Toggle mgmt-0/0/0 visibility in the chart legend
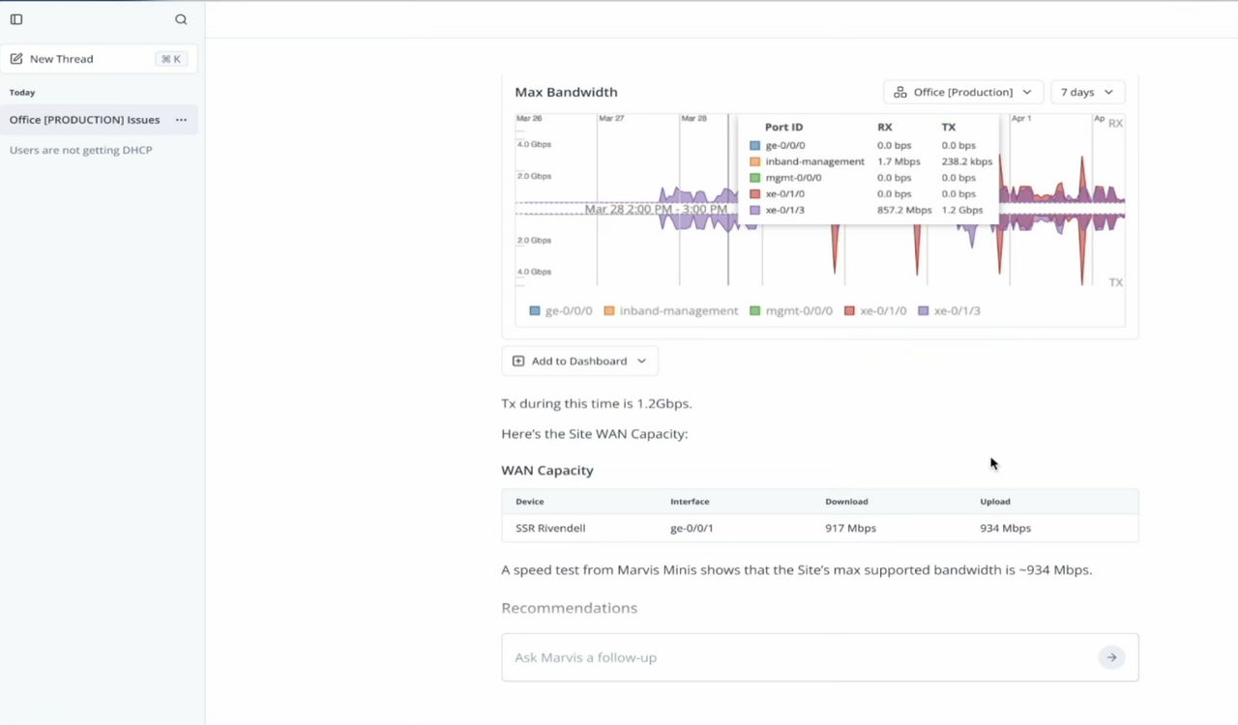Screen dimensions: 1238x725 [759, 310]
